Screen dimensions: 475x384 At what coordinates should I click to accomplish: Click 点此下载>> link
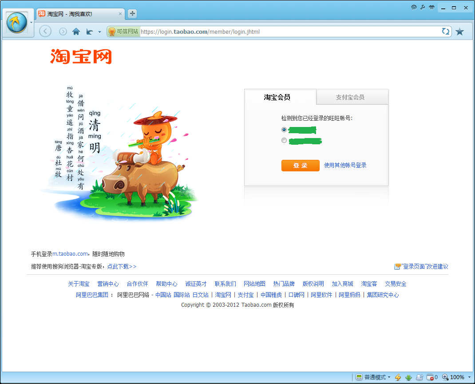coord(122,266)
